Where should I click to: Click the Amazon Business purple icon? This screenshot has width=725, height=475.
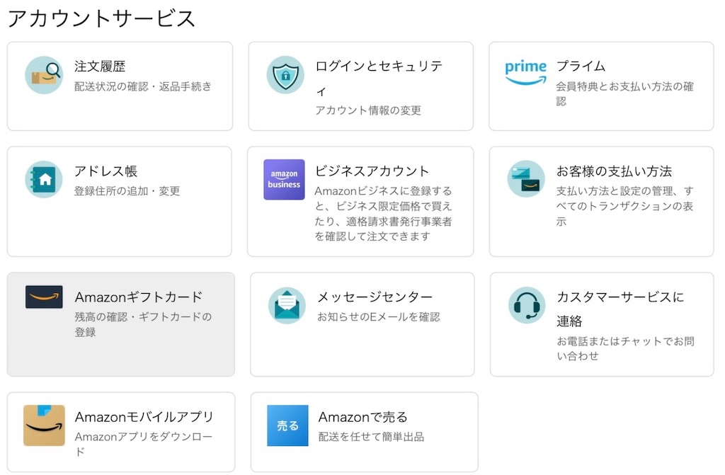pyautogui.click(x=284, y=180)
